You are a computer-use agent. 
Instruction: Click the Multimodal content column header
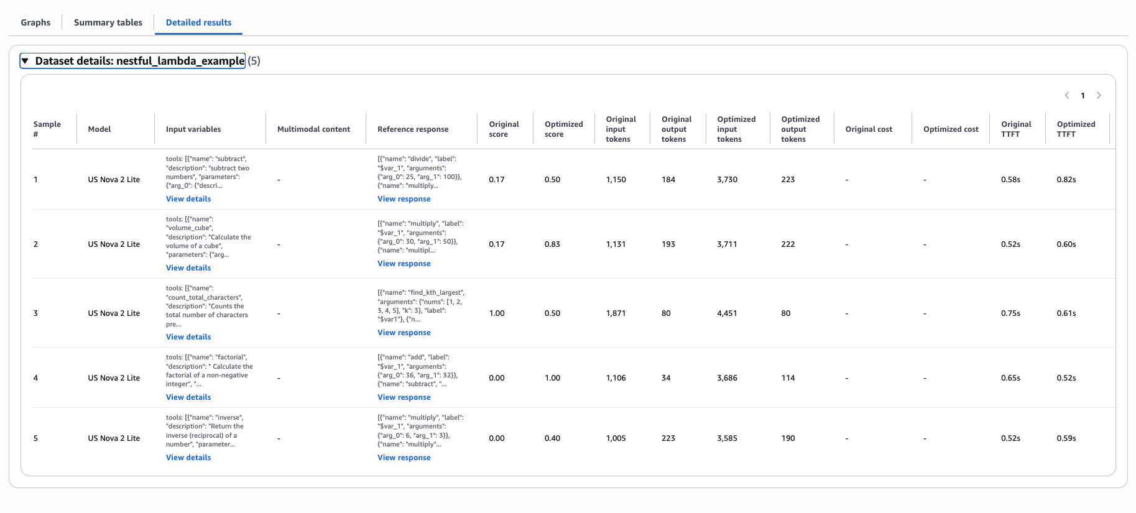[313, 129]
